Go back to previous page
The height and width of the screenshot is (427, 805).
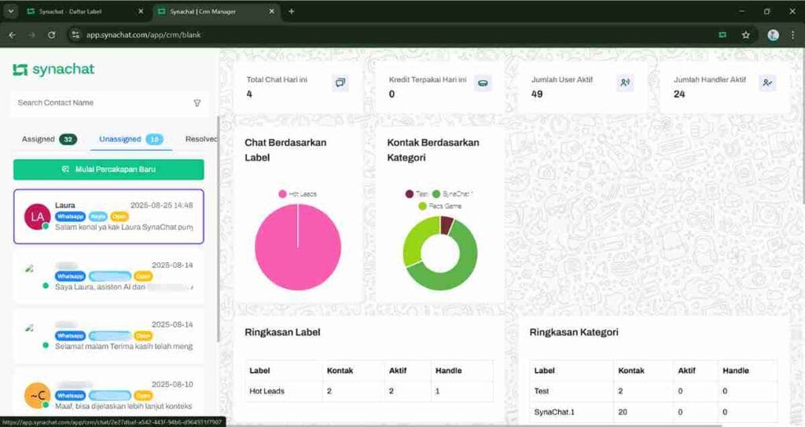13,35
